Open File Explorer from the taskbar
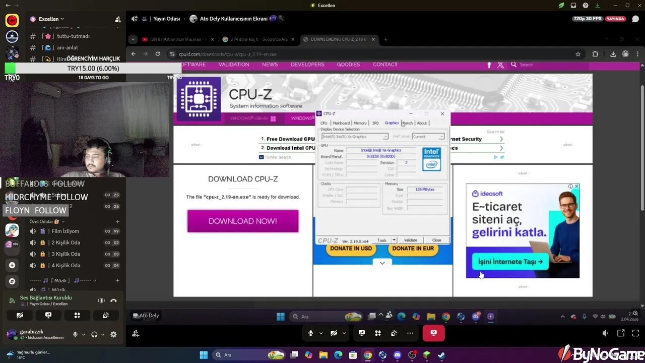Image resolution: width=645 pixels, height=363 pixels. pyautogui.click(x=324, y=355)
